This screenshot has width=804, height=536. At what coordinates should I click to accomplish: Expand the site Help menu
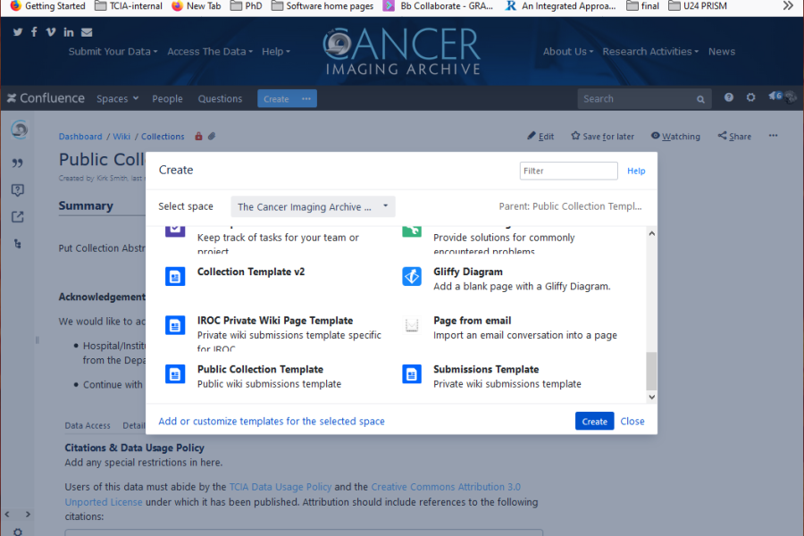(x=276, y=51)
